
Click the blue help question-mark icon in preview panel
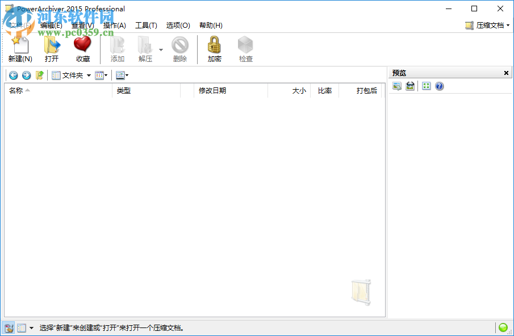439,86
